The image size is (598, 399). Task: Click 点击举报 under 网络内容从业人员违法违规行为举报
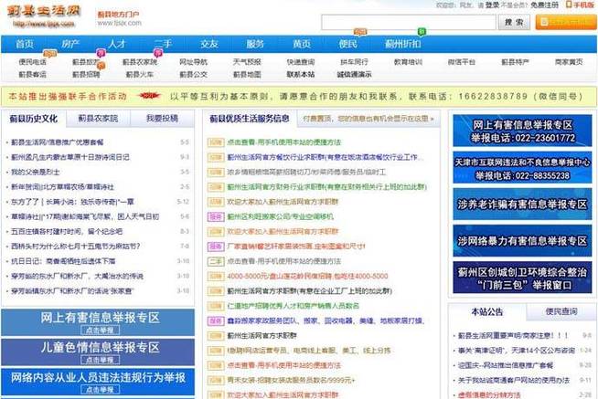(100, 390)
